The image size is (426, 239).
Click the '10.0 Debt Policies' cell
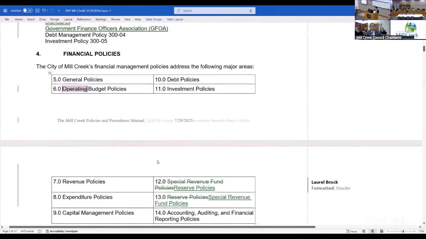204,79
